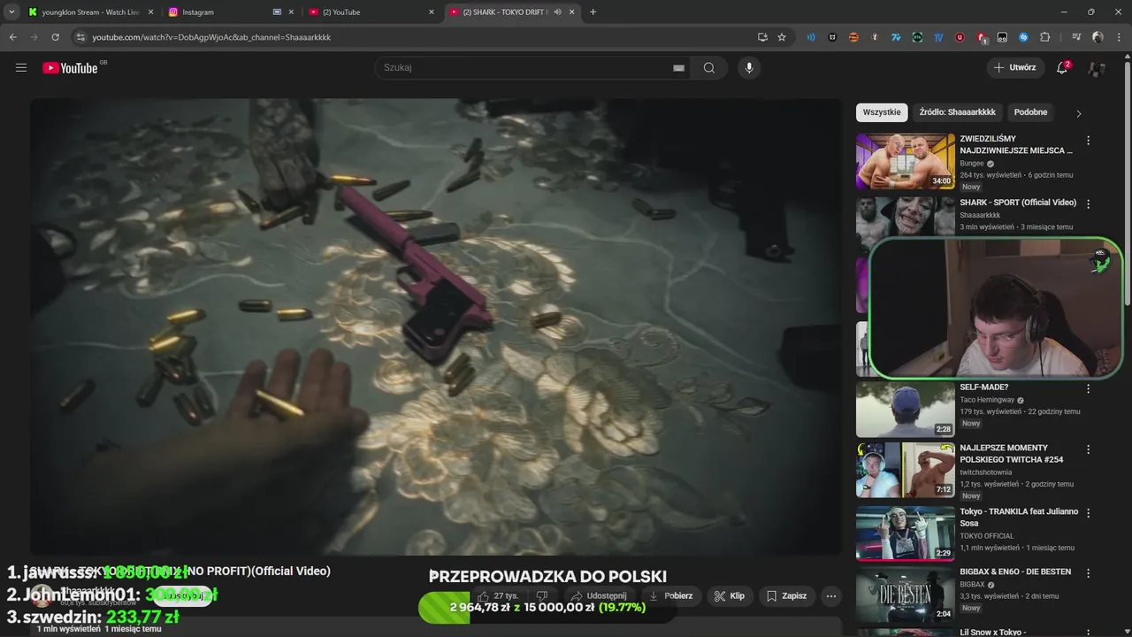Select the Wszystkie filter chip

[x=882, y=112]
